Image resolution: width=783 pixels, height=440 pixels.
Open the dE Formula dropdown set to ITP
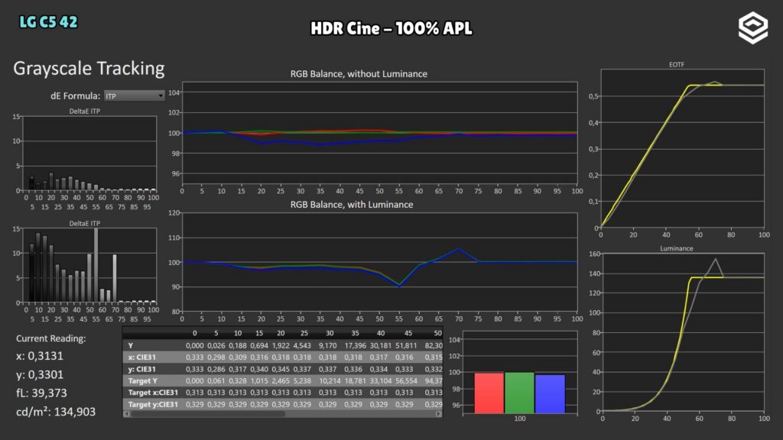(x=135, y=95)
